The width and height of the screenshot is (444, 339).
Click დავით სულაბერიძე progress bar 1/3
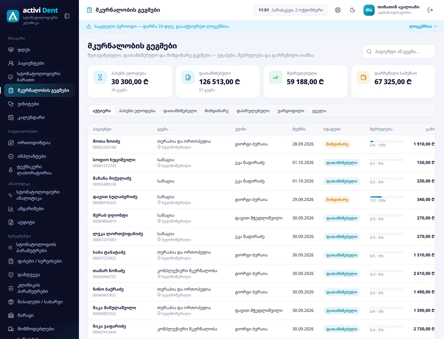point(387,197)
